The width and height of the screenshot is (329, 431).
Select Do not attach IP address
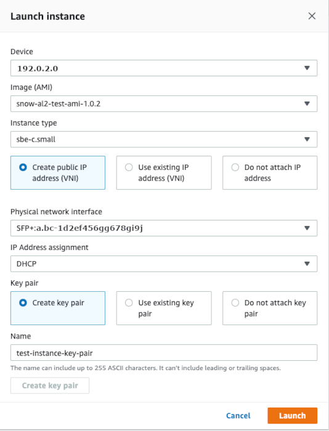(x=270, y=172)
